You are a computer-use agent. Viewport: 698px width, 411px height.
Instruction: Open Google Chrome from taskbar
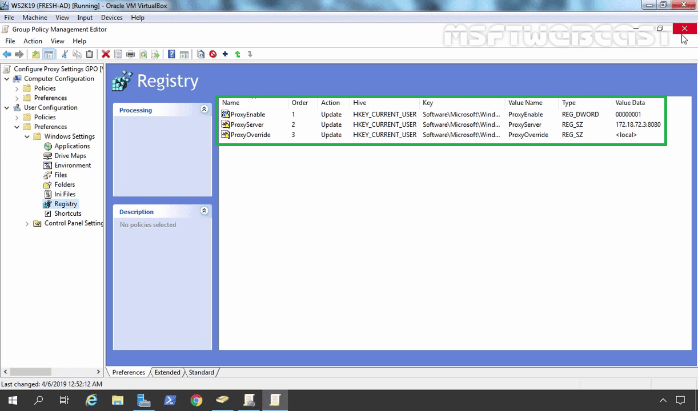(x=196, y=400)
